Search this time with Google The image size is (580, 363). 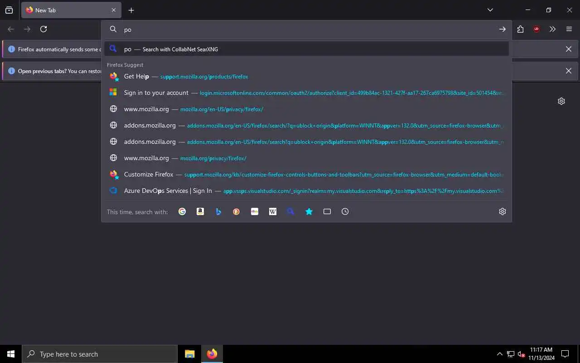(x=182, y=211)
